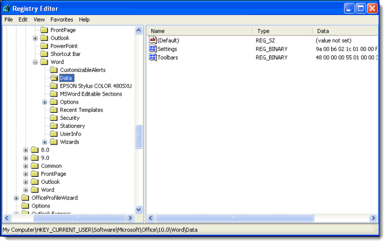Click the EPSON Stylus COLOR 480SXU folder icon

pos(54,86)
